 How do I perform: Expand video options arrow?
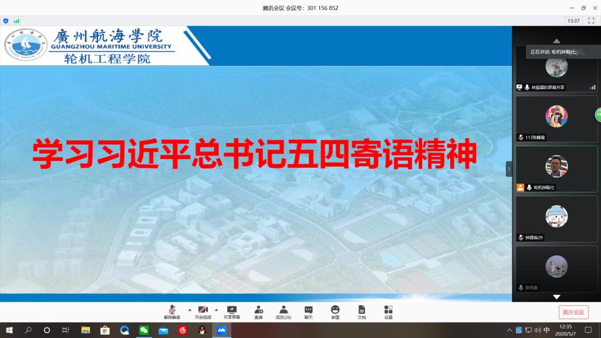[x=216, y=309]
